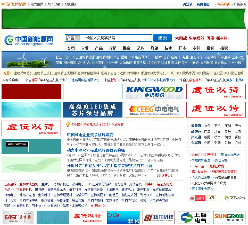Open 品牌通 in the services panel
Screen dimensions: 248x225
pyautogui.click(x=196, y=131)
